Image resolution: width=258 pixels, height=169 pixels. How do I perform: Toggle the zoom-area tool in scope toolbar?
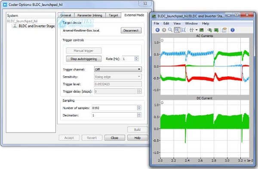click(x=177, y=30)
